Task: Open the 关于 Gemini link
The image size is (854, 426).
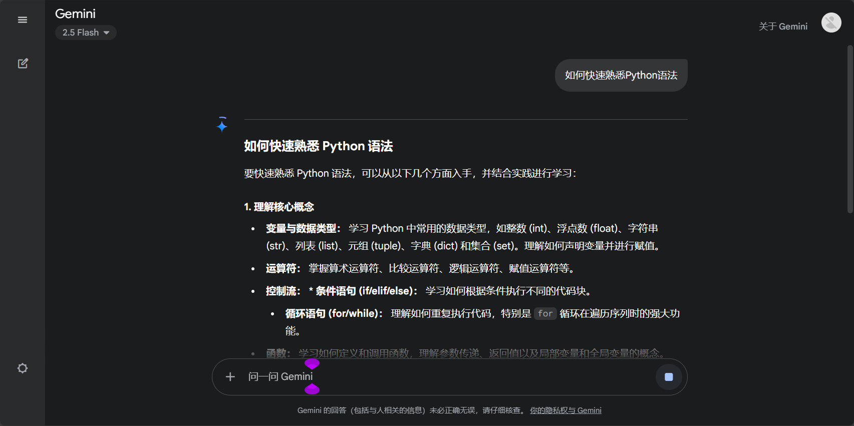Action: coord(783,27)
